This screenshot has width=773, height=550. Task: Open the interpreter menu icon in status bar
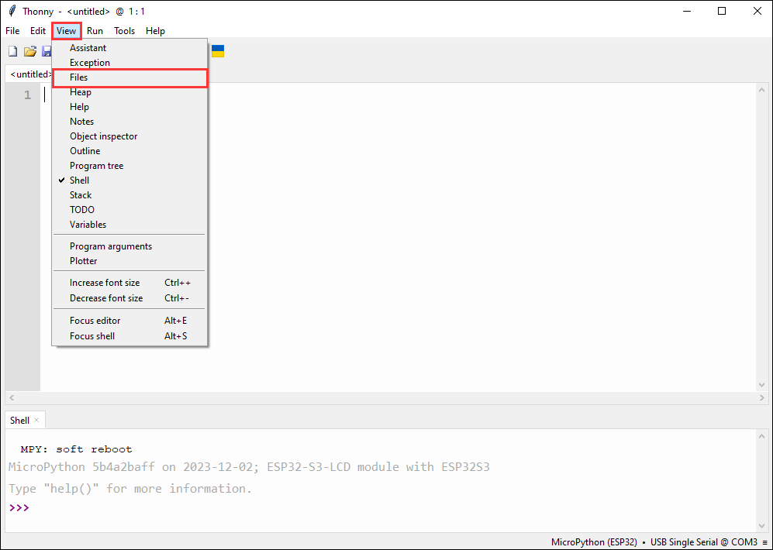[x=764, y=542]
